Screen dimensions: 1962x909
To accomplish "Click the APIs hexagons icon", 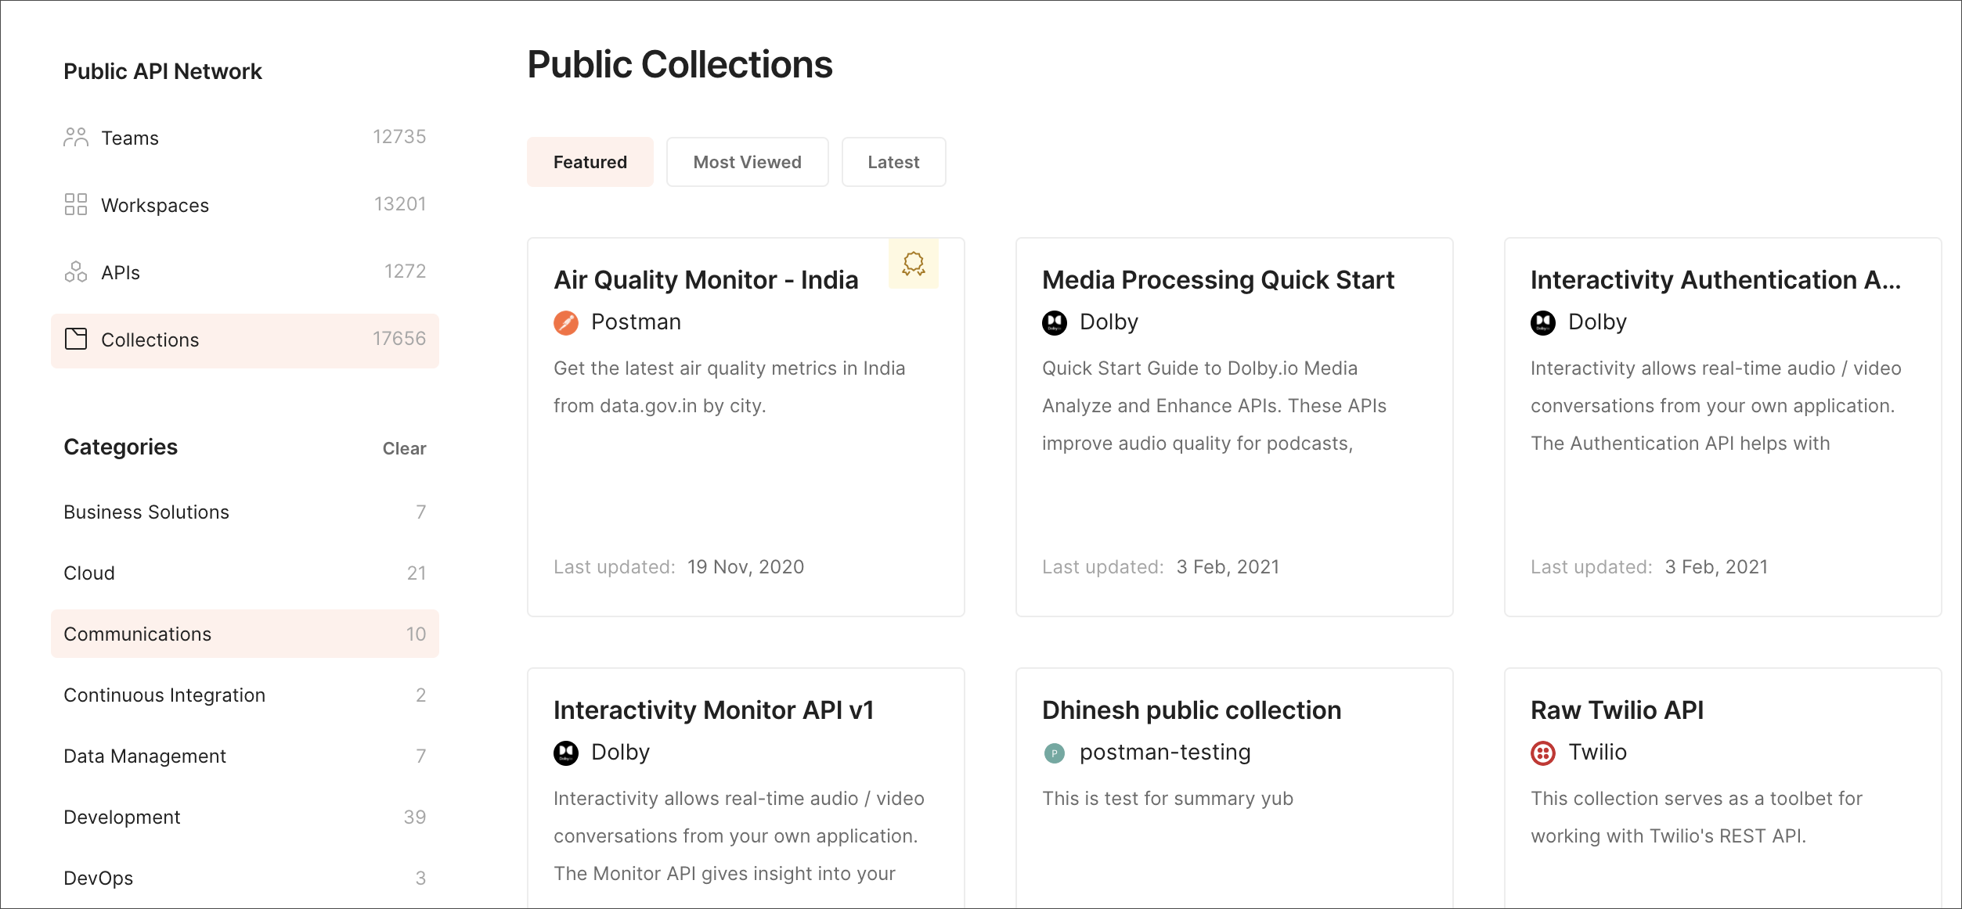I will pyautogui.click(x=76, y=272).
